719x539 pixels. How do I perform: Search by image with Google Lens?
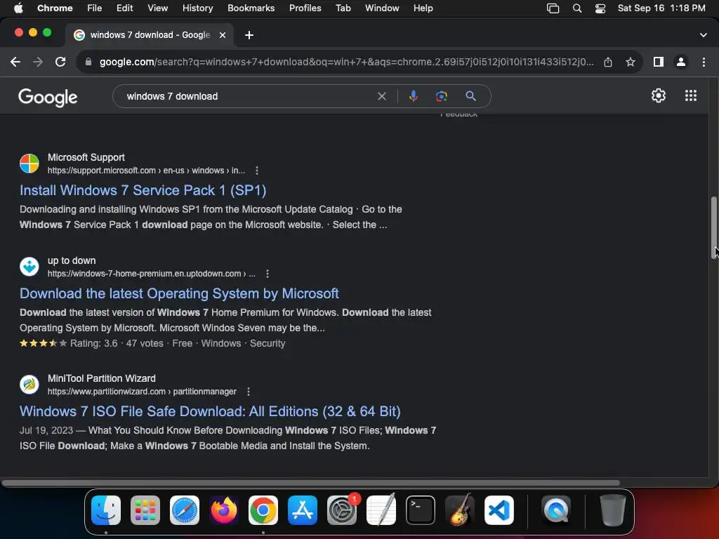click(x=441, y=96)
